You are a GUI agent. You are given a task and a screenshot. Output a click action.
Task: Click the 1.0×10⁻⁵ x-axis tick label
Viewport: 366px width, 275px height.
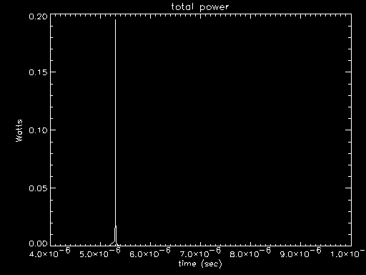click(348, 253)
